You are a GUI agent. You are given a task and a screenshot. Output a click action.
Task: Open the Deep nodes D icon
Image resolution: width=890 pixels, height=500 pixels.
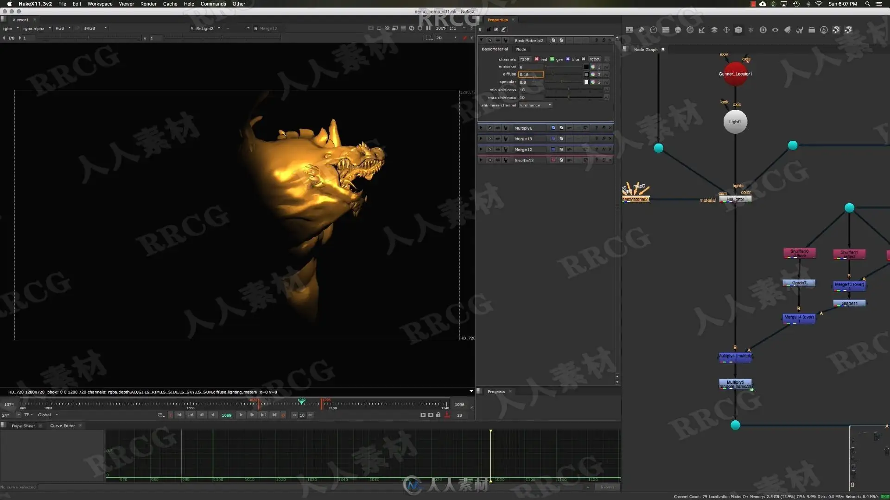coord(763,30)
